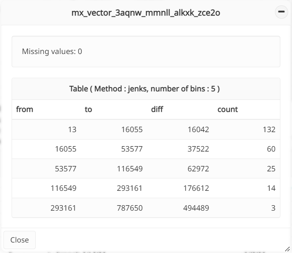Click the "count" column header

[x=228, y=110]
